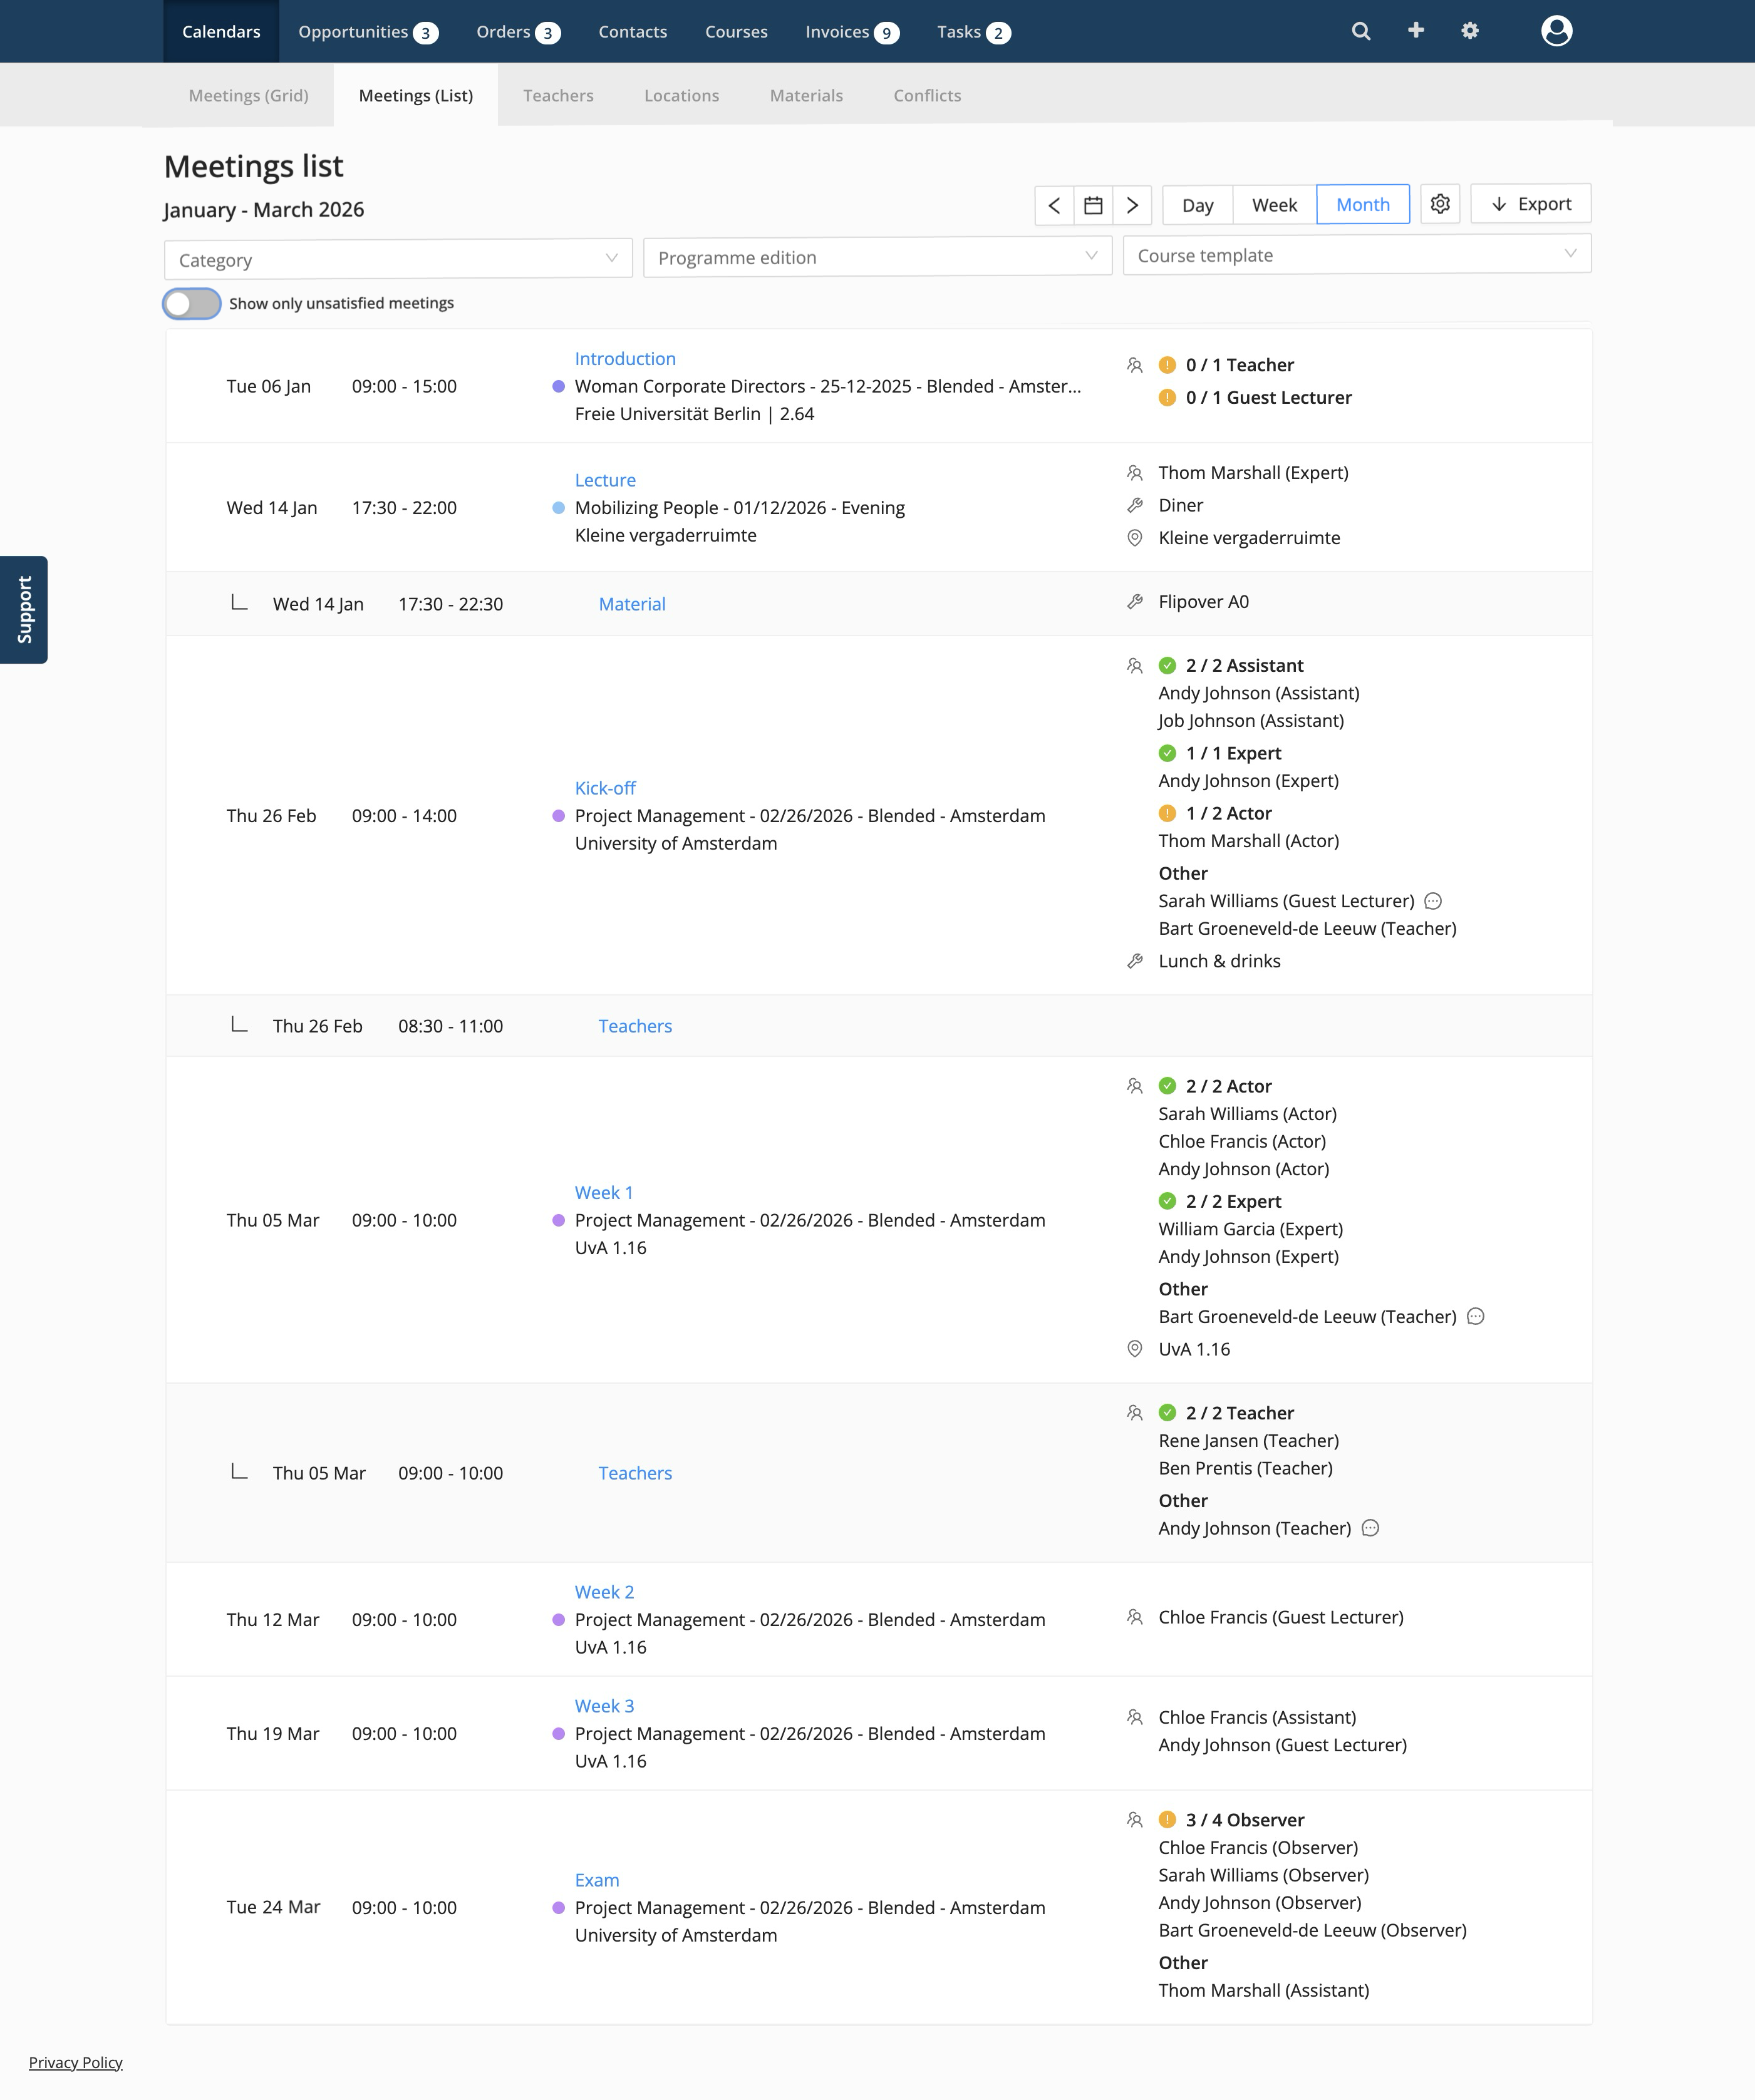The width and height of the screenshot is (1755, 2100).
Task: Click comment icon beside Andy Johnson (Teacher)
Action: tap(1371, 1528)
